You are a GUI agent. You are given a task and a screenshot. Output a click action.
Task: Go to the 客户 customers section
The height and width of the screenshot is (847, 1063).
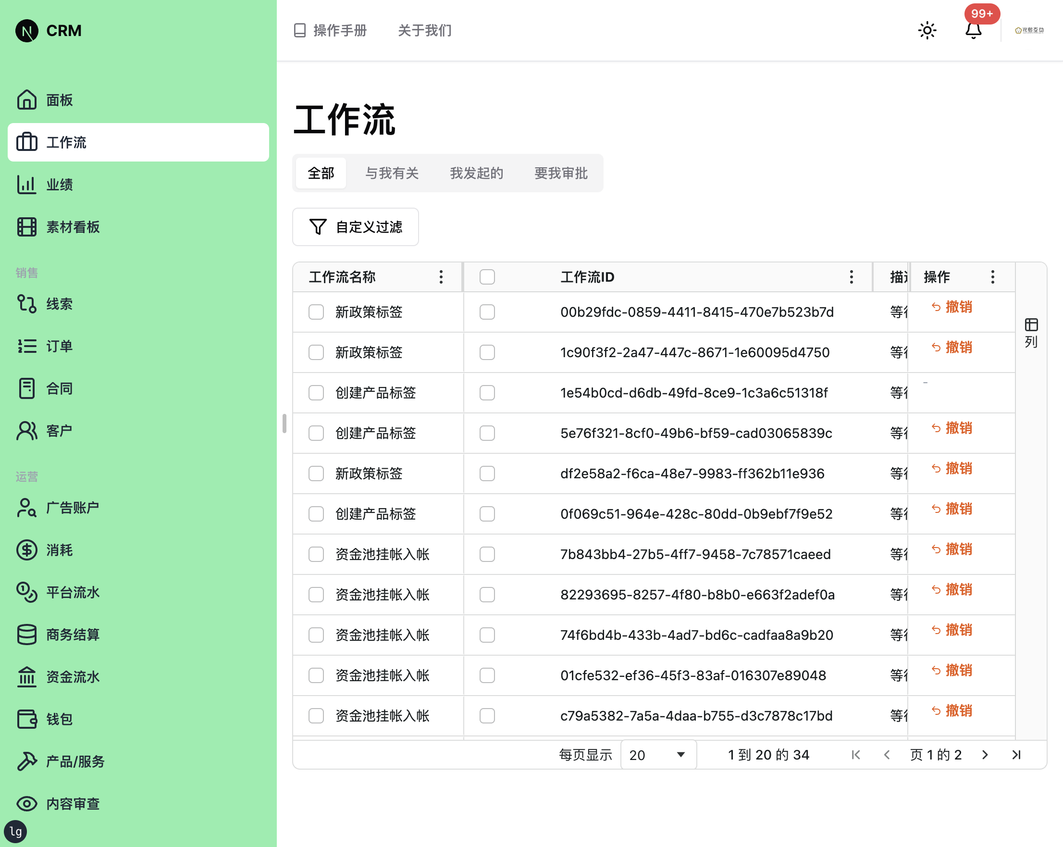coord(59,430)
